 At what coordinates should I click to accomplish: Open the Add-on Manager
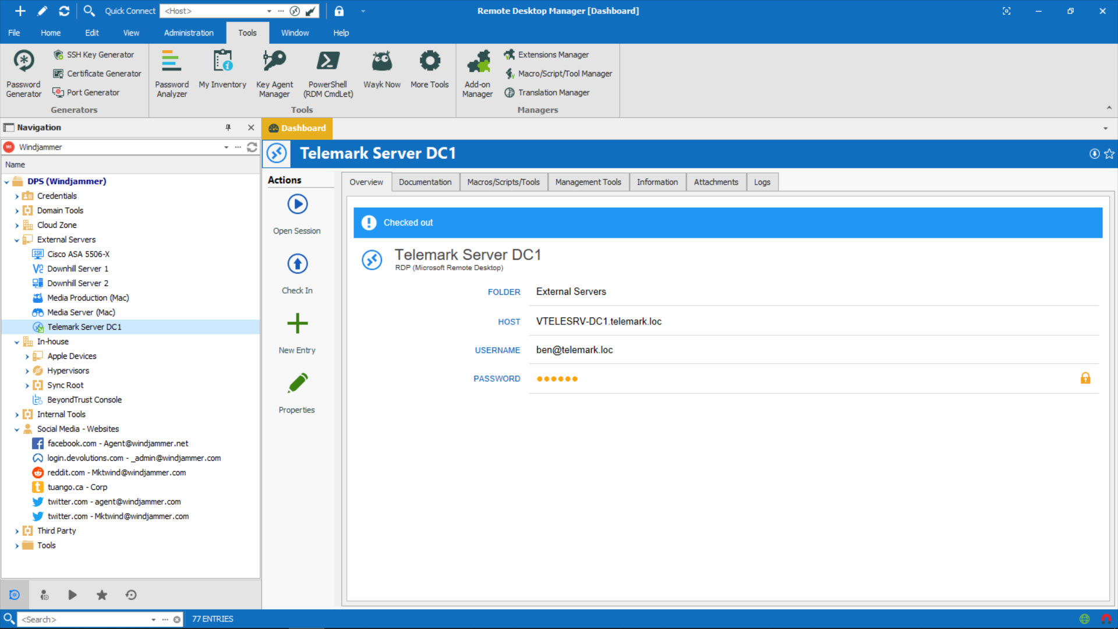[x=477, y=73]
